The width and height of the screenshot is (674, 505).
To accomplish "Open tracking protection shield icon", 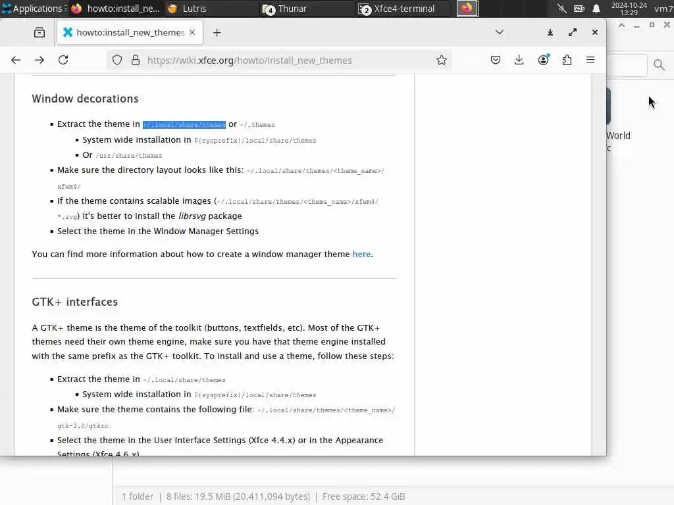I will pyautogui.click(x=117, y=60).
